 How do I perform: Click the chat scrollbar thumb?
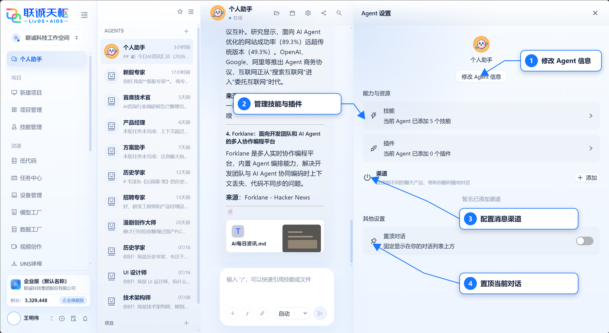(x=351, y=241)
